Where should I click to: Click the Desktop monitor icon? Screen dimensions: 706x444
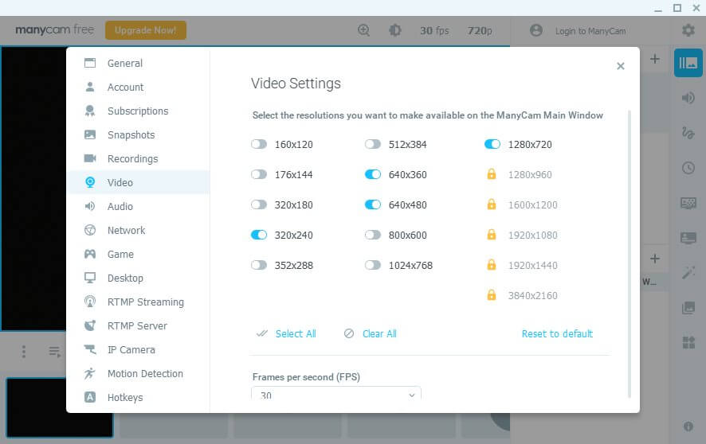tap(90, 278)
